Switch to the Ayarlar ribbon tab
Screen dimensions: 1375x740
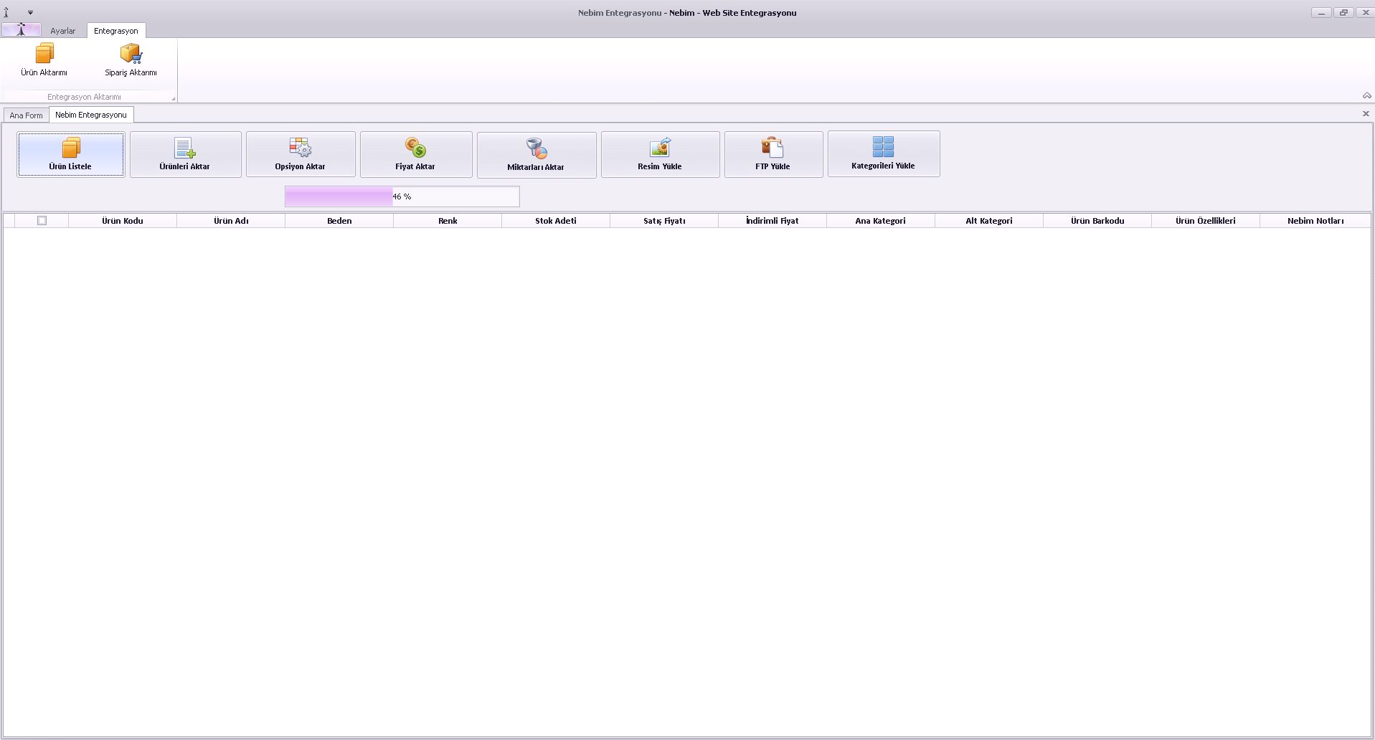click(x=62, y=31)
